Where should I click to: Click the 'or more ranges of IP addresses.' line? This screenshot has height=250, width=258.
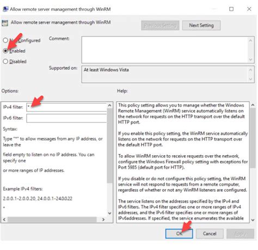[x=34, y=170]
